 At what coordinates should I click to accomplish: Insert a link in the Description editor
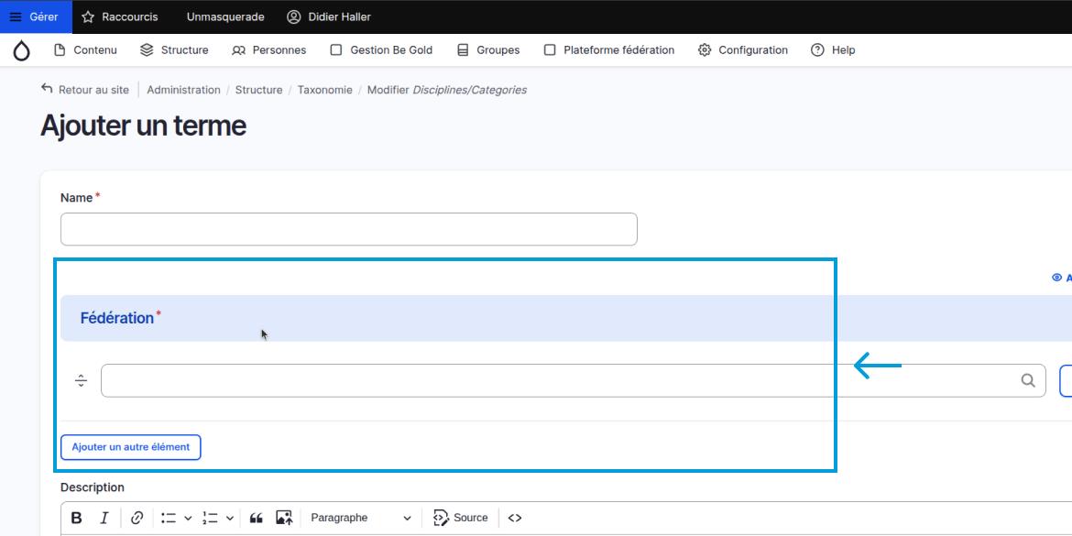(x=137, y=518)
